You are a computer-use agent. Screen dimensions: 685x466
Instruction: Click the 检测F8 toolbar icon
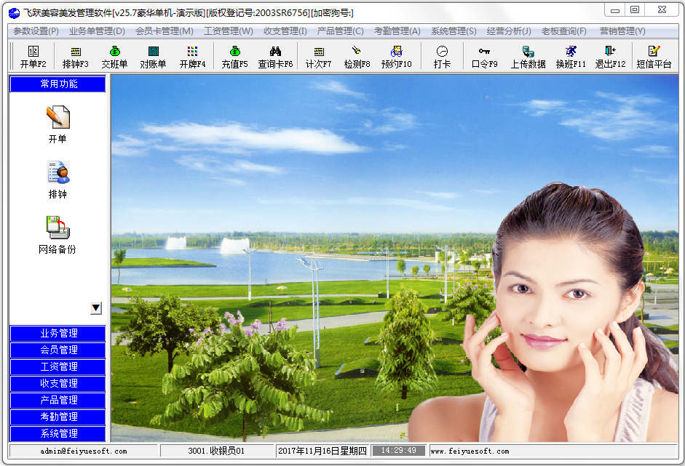(357, 57)
